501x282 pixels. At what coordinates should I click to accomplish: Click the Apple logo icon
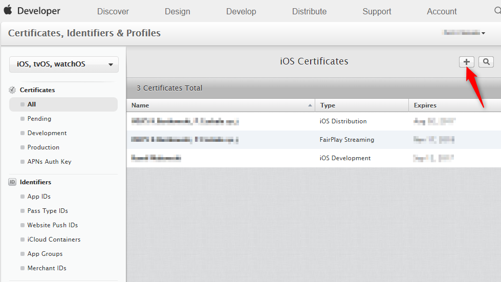tap(8, 10)
